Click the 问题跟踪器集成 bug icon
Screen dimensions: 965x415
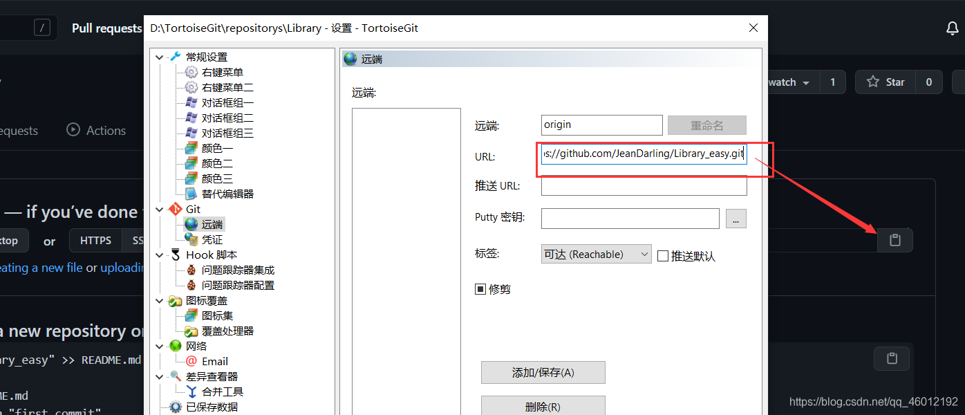[191, 270]
